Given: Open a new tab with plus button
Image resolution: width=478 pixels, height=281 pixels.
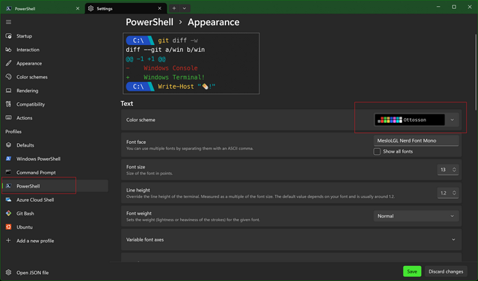Looking at the screenshot, I should [x=174, y=8].
